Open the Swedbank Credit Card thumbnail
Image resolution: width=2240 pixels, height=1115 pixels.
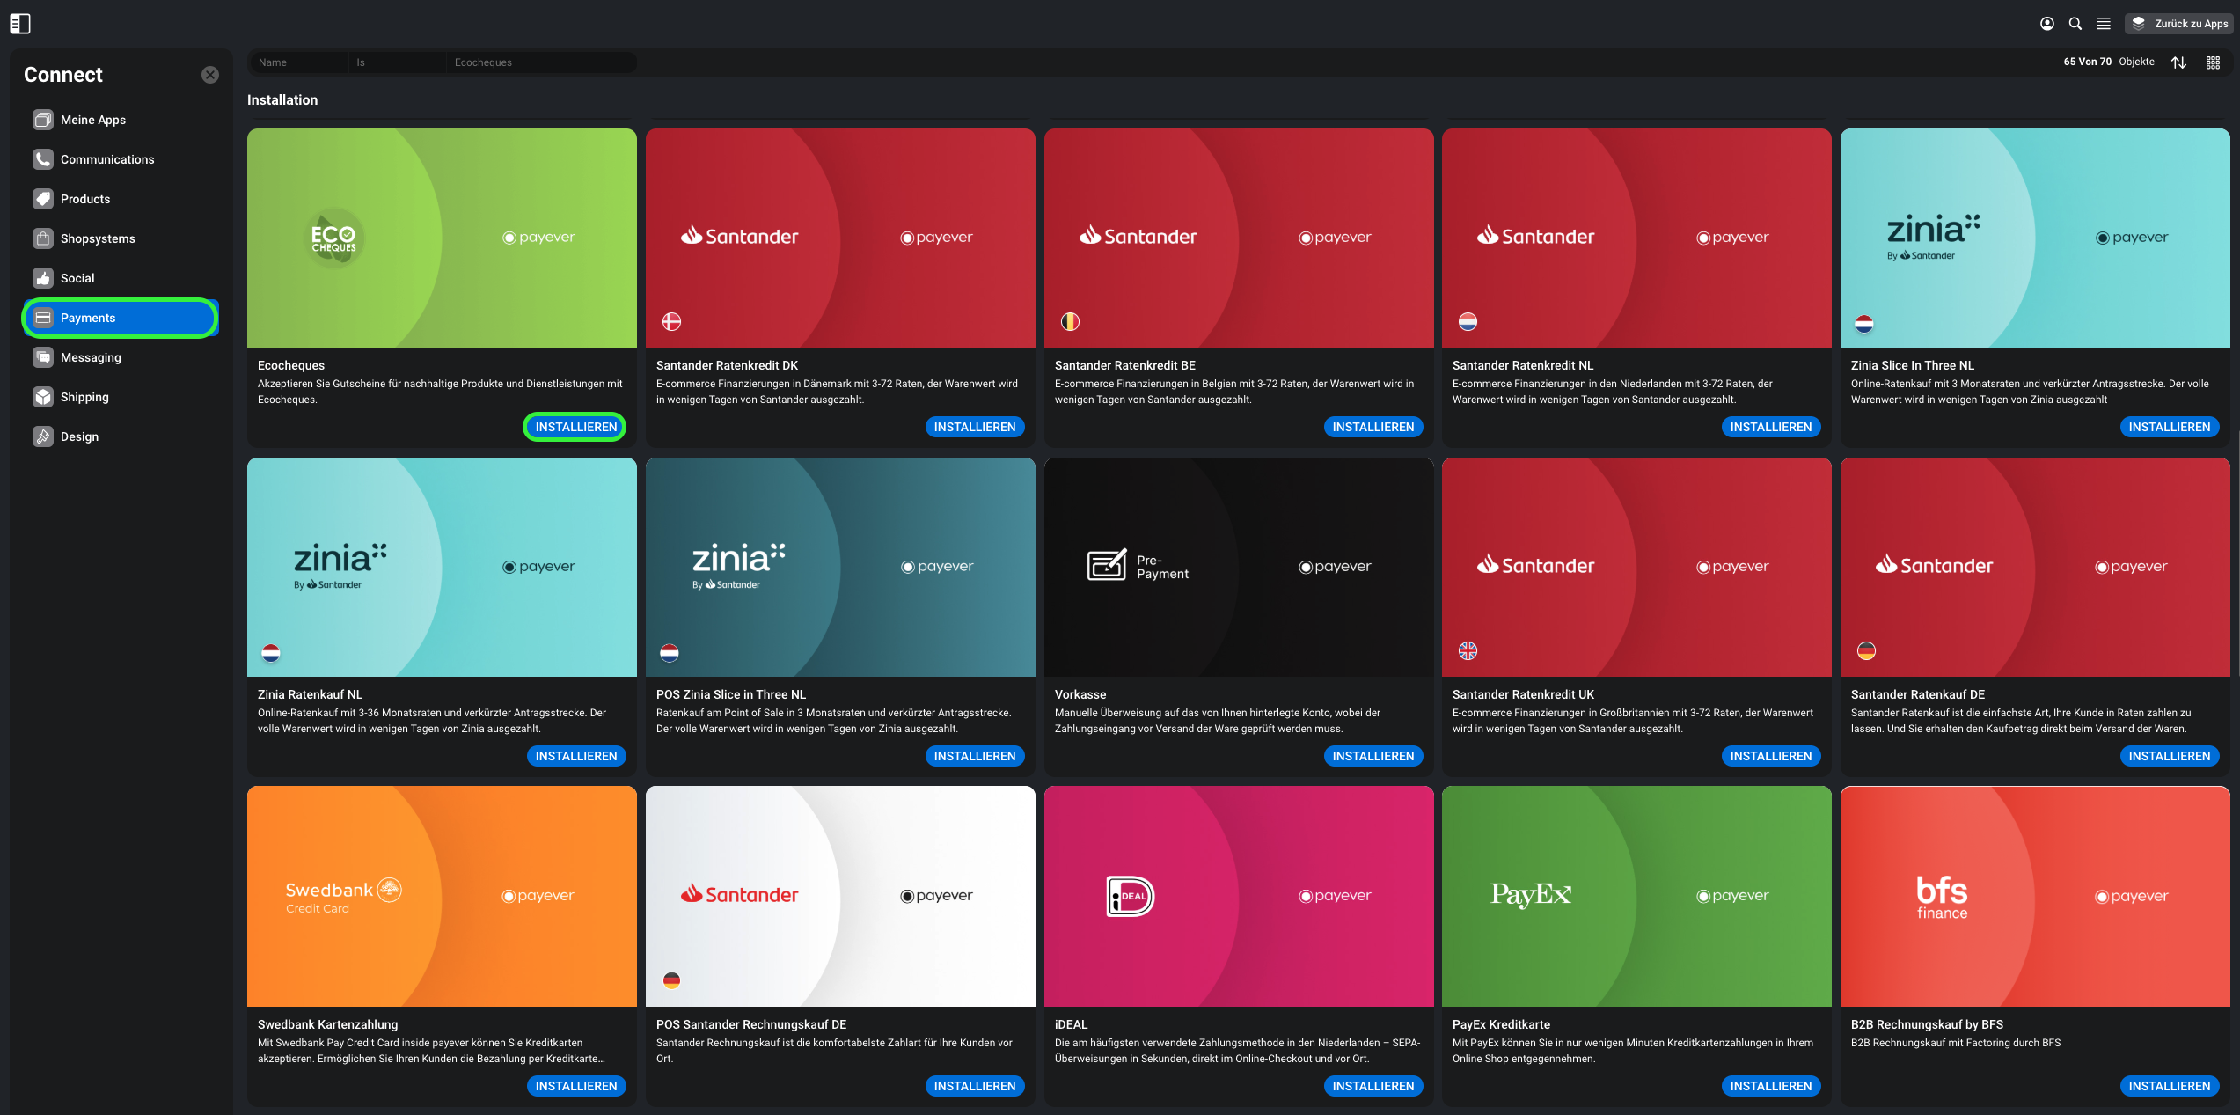442,896
